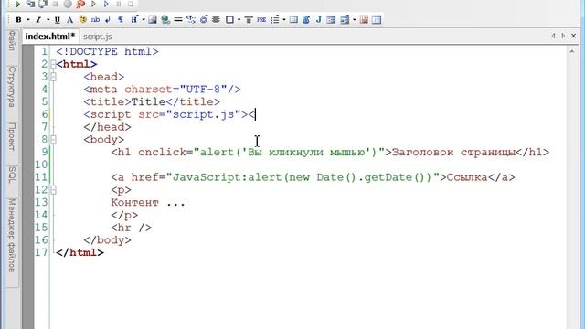Image resolution: width=585 pixels, height=329 pixels.
Task: Click the PRE preformatted text icon
Action: coord(261,20)
